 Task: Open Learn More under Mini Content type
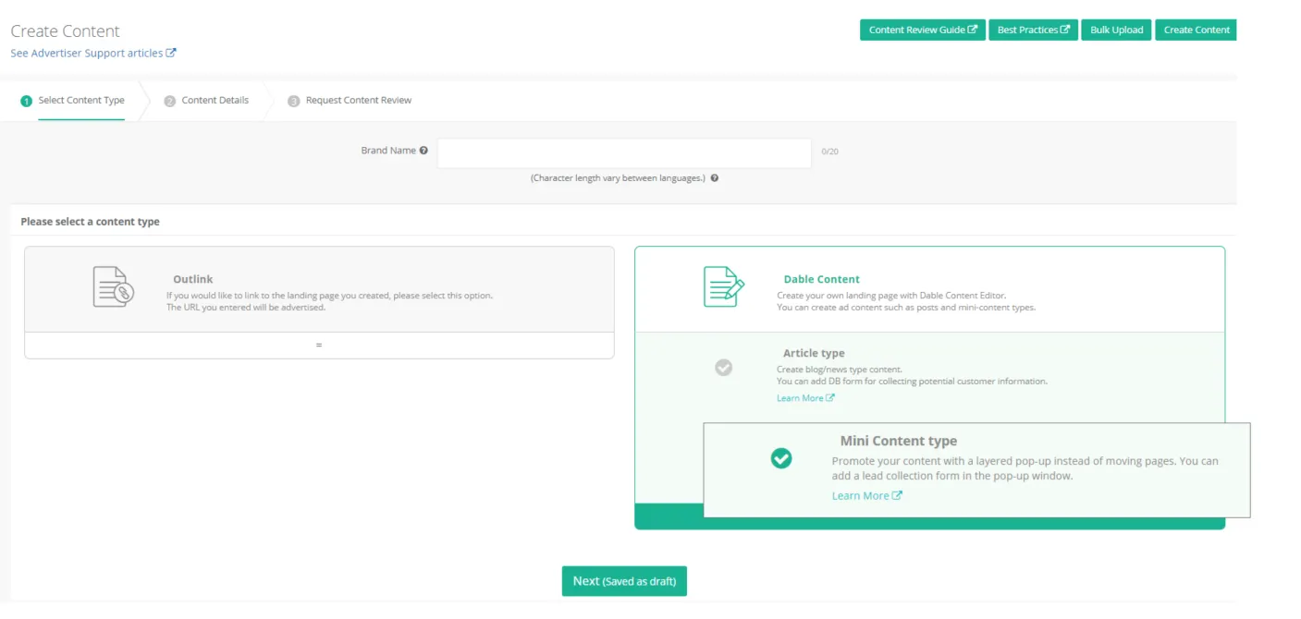(866, 496)
